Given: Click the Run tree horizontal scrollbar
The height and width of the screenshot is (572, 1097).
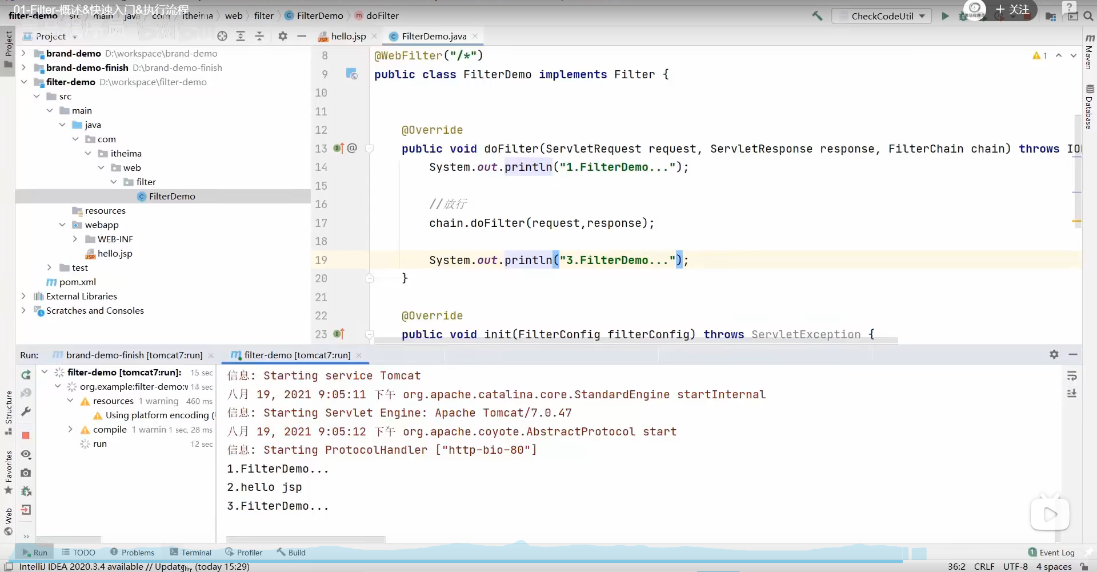Looking at the screenshot, I should [69, 539].
